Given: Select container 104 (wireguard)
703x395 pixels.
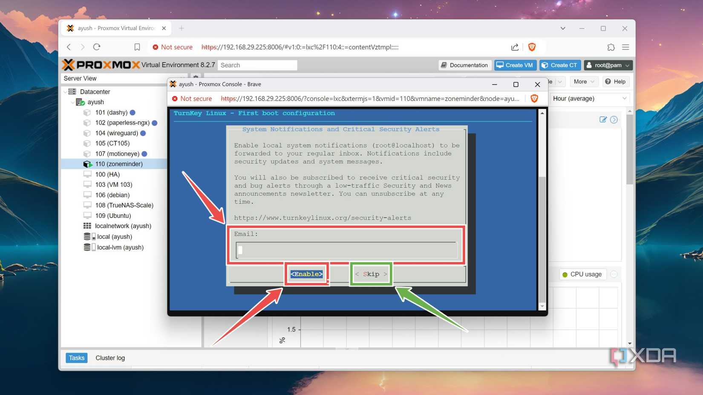Looking at the screenshot, I should (116, 133).
